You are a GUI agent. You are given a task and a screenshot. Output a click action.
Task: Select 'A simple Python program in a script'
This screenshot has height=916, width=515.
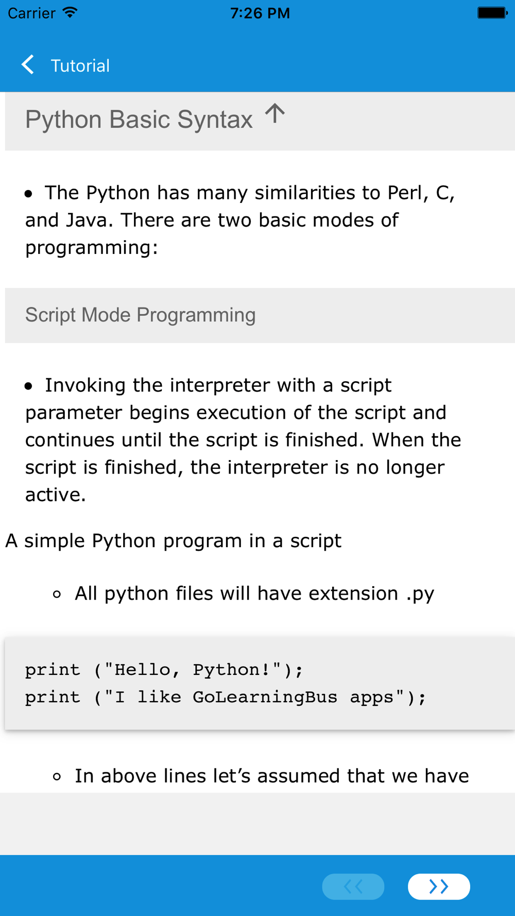[x=173, y=541]
